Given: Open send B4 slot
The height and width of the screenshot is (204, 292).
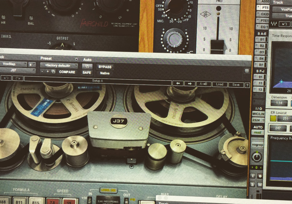Looking at the screenshot, I should [261, 59].
